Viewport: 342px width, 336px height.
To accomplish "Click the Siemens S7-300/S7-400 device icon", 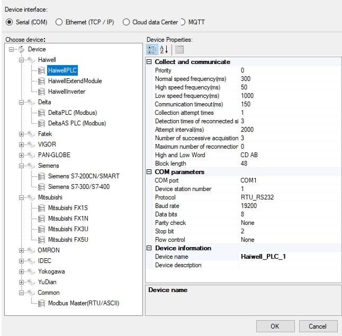I will coord(41,187).
